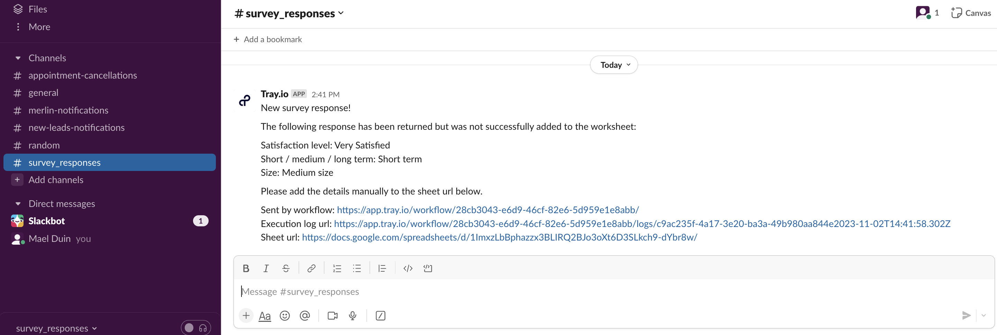The image size is (997, 335).
Task: Apply strikethrough formatting
Action: tap(286, 268)
